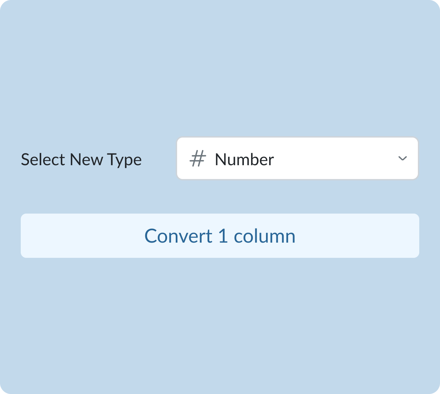Click the word column on the convert button

(265, 236)
